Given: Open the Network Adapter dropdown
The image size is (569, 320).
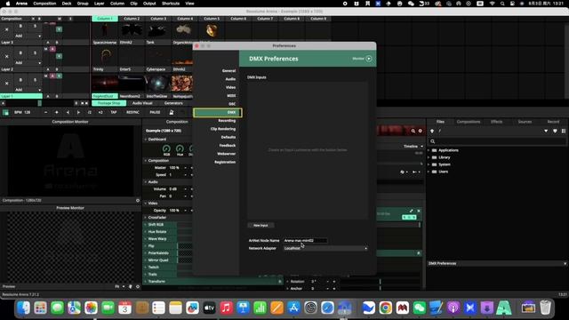Looking at the screenshot, I should (325, 249).
